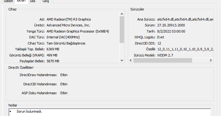Click the Cihaz panel scroll up arrow
This screenshot has width=221, height=116.
click(122, 14)
